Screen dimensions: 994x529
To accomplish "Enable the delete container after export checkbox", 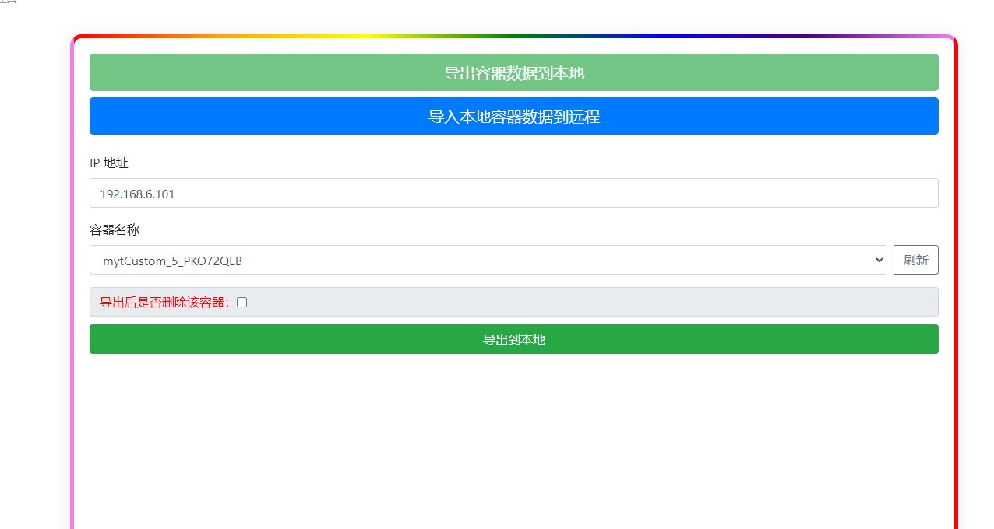I will (241, 302).
